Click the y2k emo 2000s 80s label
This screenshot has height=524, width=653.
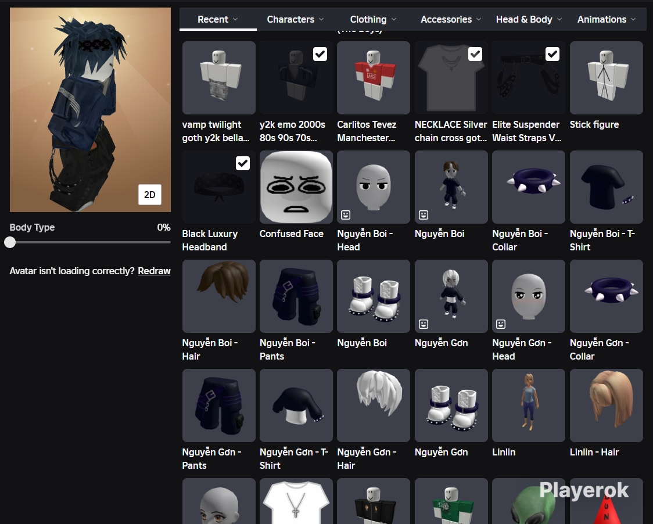(x=292, y=131)
